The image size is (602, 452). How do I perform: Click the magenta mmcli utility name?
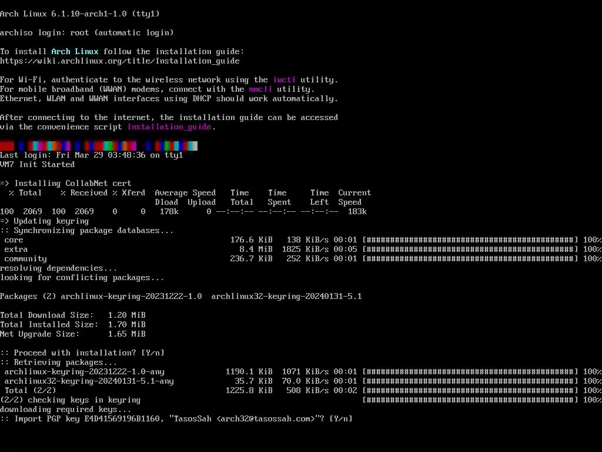[260, 89]
